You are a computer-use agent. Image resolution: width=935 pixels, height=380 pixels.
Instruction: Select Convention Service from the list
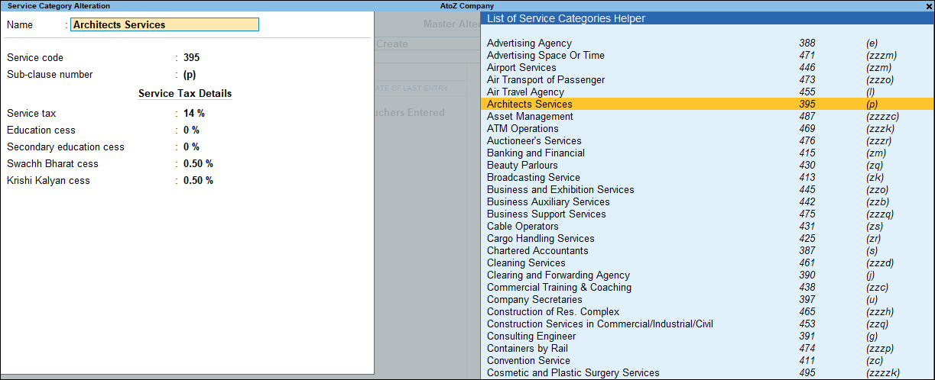click(707, 360)
